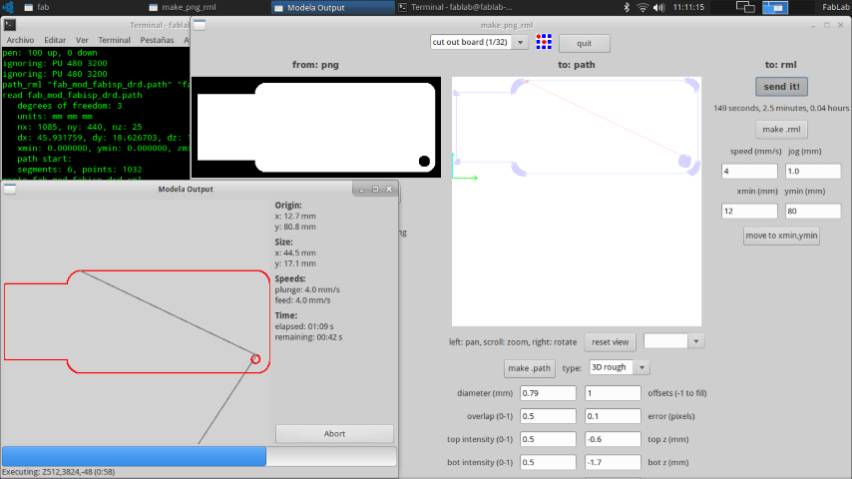Click the volume speaker icon
The height and width of the screenshot is (479, 852).
[x=658, y=7]
